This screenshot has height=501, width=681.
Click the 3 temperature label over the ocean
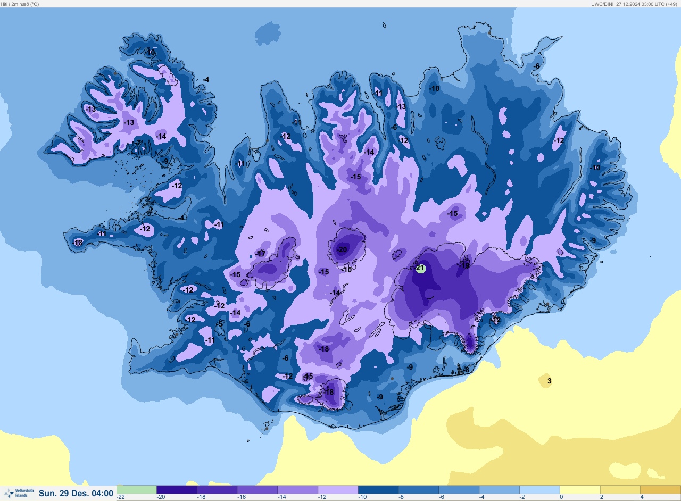coord(550,381)
